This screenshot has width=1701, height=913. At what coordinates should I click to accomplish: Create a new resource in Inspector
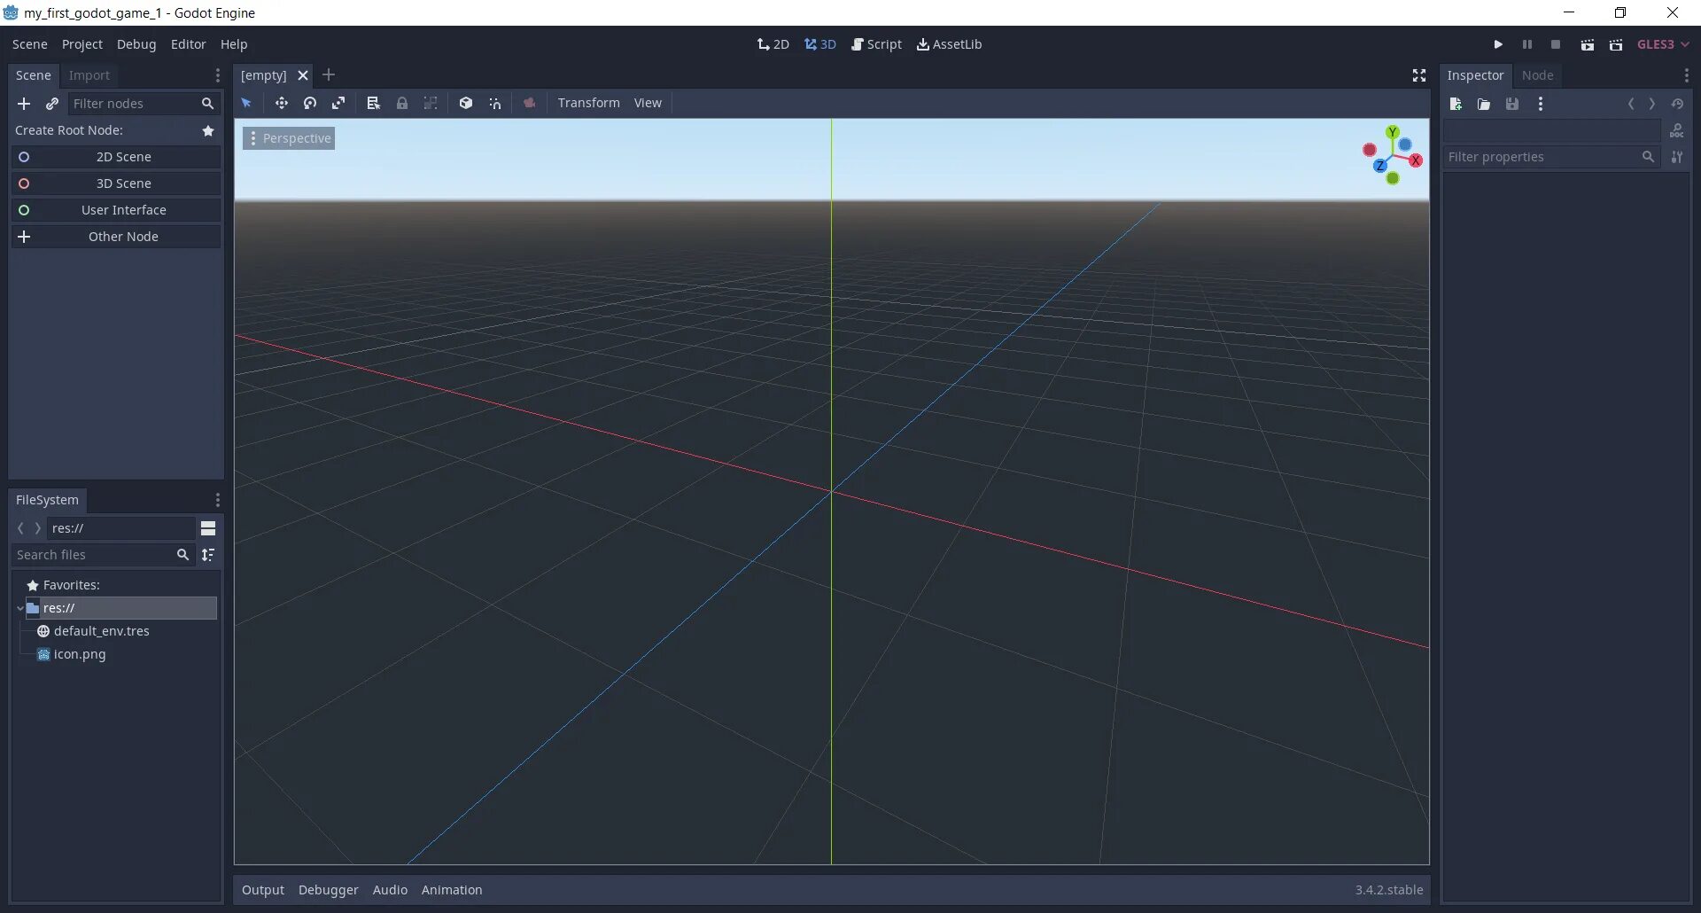tap(1456, 104)
